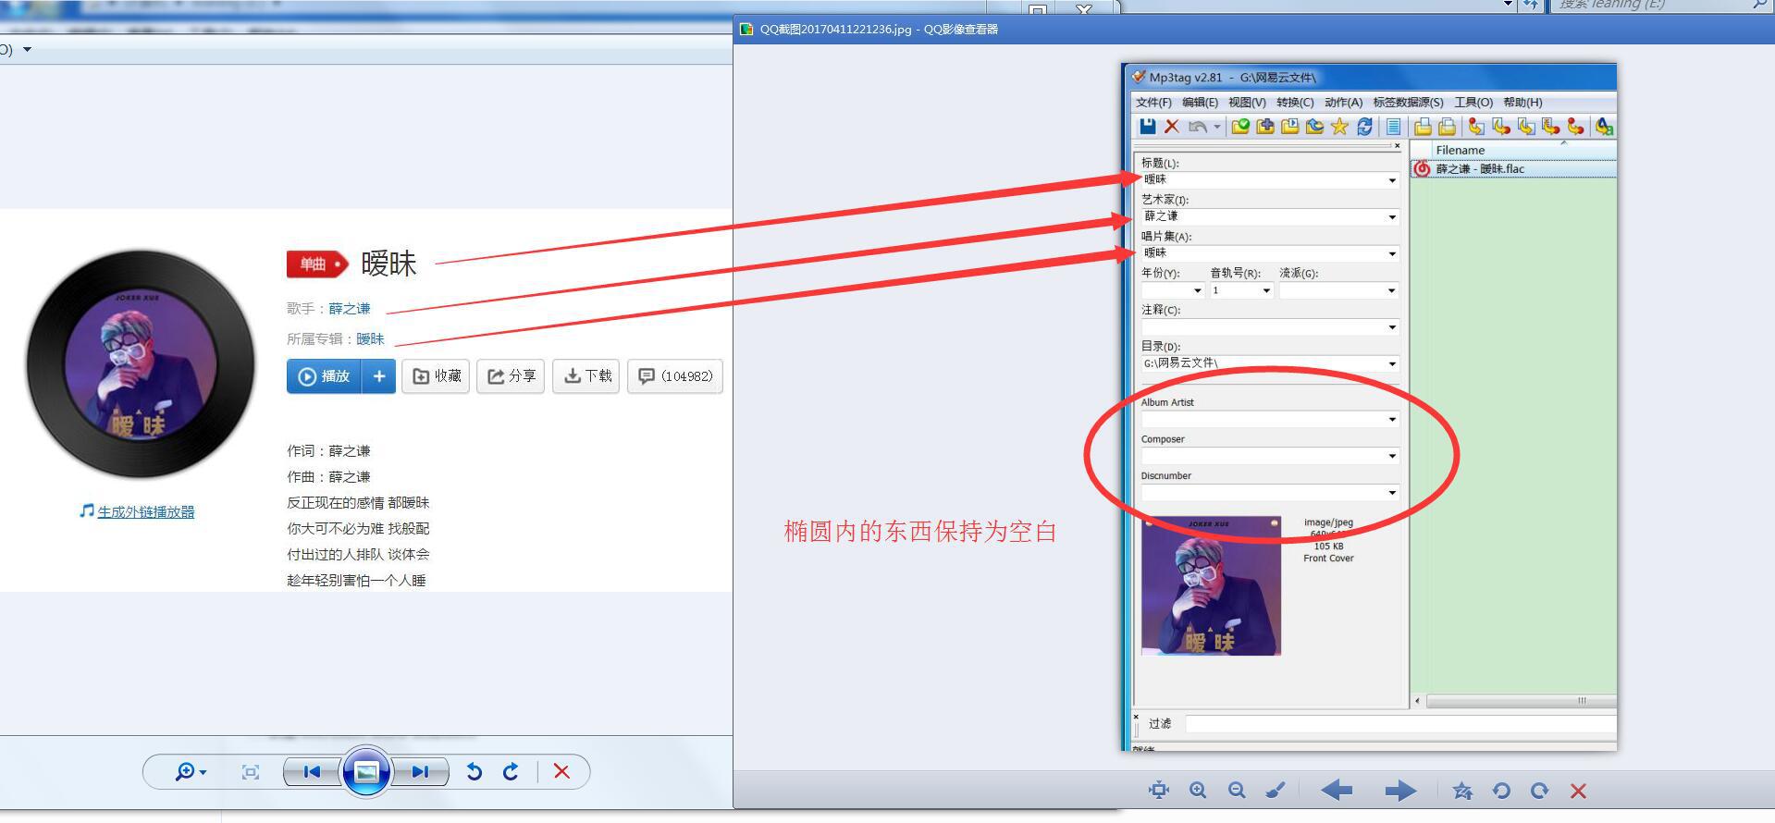Screen dimensions: 1775x823
Task: Open the zoom magnifier in Windows Photo Viewer
Action: pyautogui.click(x=191, y=771)
